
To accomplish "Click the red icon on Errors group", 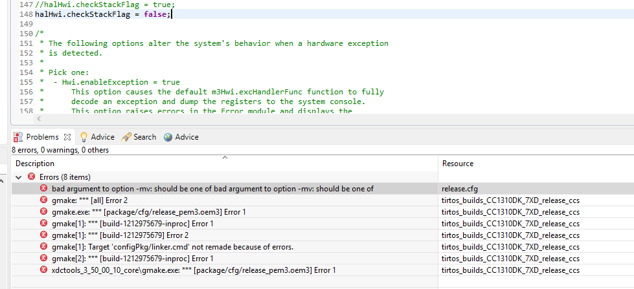I will (32, 177).
